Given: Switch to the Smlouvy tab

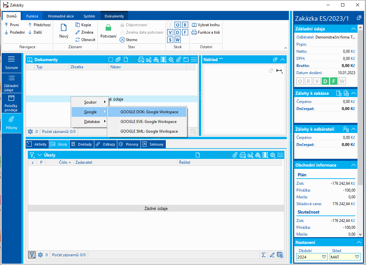Looking at the screenshot, I should pyautogui.click(x=153, y=144).
